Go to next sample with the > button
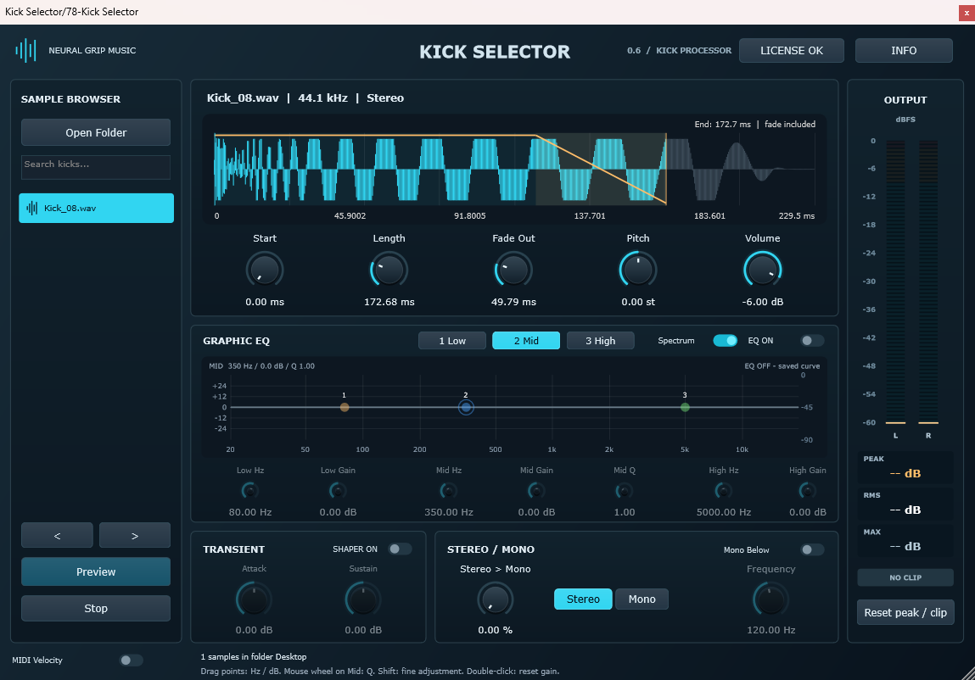Image resolution: width=975 pixels, height=680 pixels. point(135,535)
